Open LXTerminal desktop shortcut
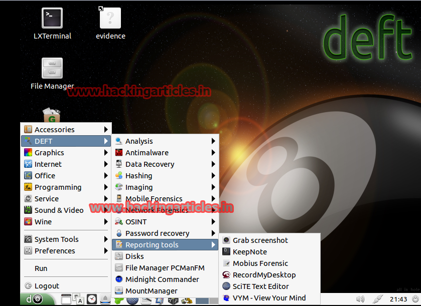This screenshot has height=306, width=421. point(52,24)
